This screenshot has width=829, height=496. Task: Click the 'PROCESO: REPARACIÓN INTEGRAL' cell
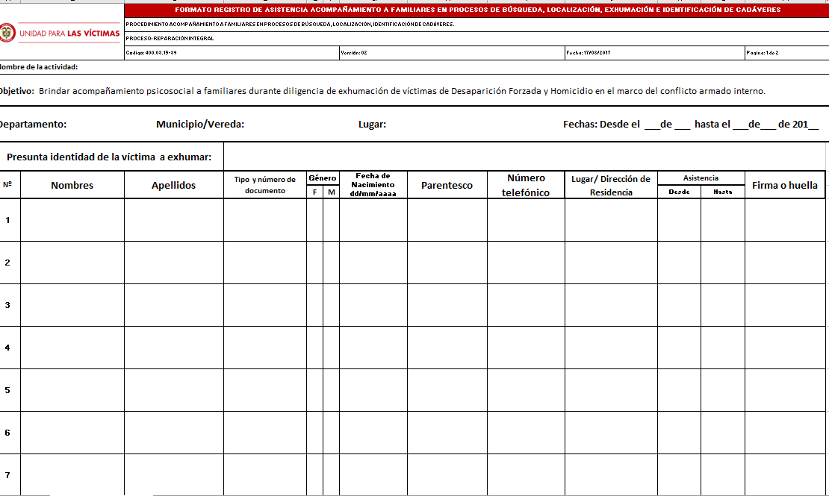pyautogui.click(x=476, y=39)
